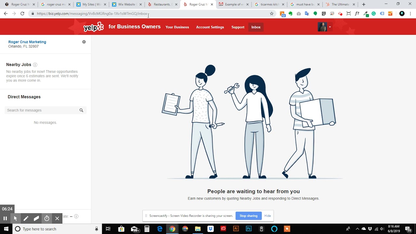Go back to the previous page
The height and width of the screenshot is (234, 416).
(x=6, y=14)
